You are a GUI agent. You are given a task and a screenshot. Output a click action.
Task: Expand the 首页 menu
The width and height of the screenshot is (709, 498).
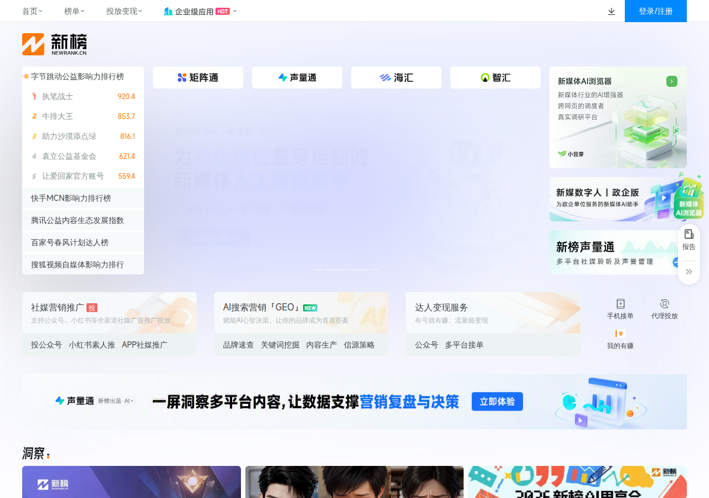click(x=32, y=11)
